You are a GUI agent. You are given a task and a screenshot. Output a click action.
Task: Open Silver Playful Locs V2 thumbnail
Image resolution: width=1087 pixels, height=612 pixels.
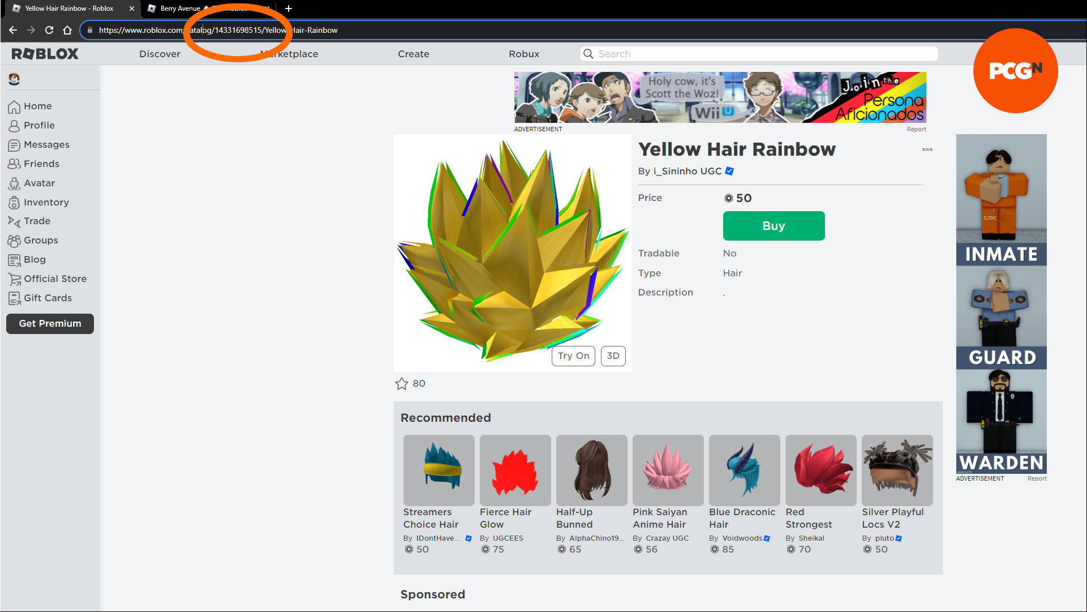pyautogui.click(x=897, y=470)
